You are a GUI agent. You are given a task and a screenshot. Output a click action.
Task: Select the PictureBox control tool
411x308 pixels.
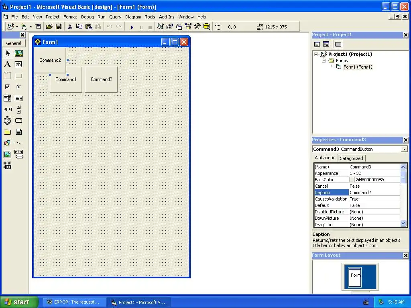coord(18,53)
